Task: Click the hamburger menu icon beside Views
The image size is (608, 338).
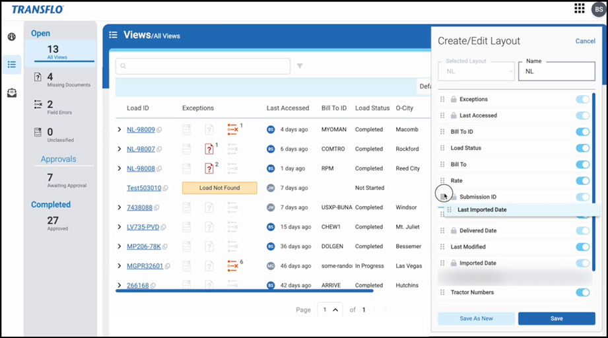Action: point(114,35)
